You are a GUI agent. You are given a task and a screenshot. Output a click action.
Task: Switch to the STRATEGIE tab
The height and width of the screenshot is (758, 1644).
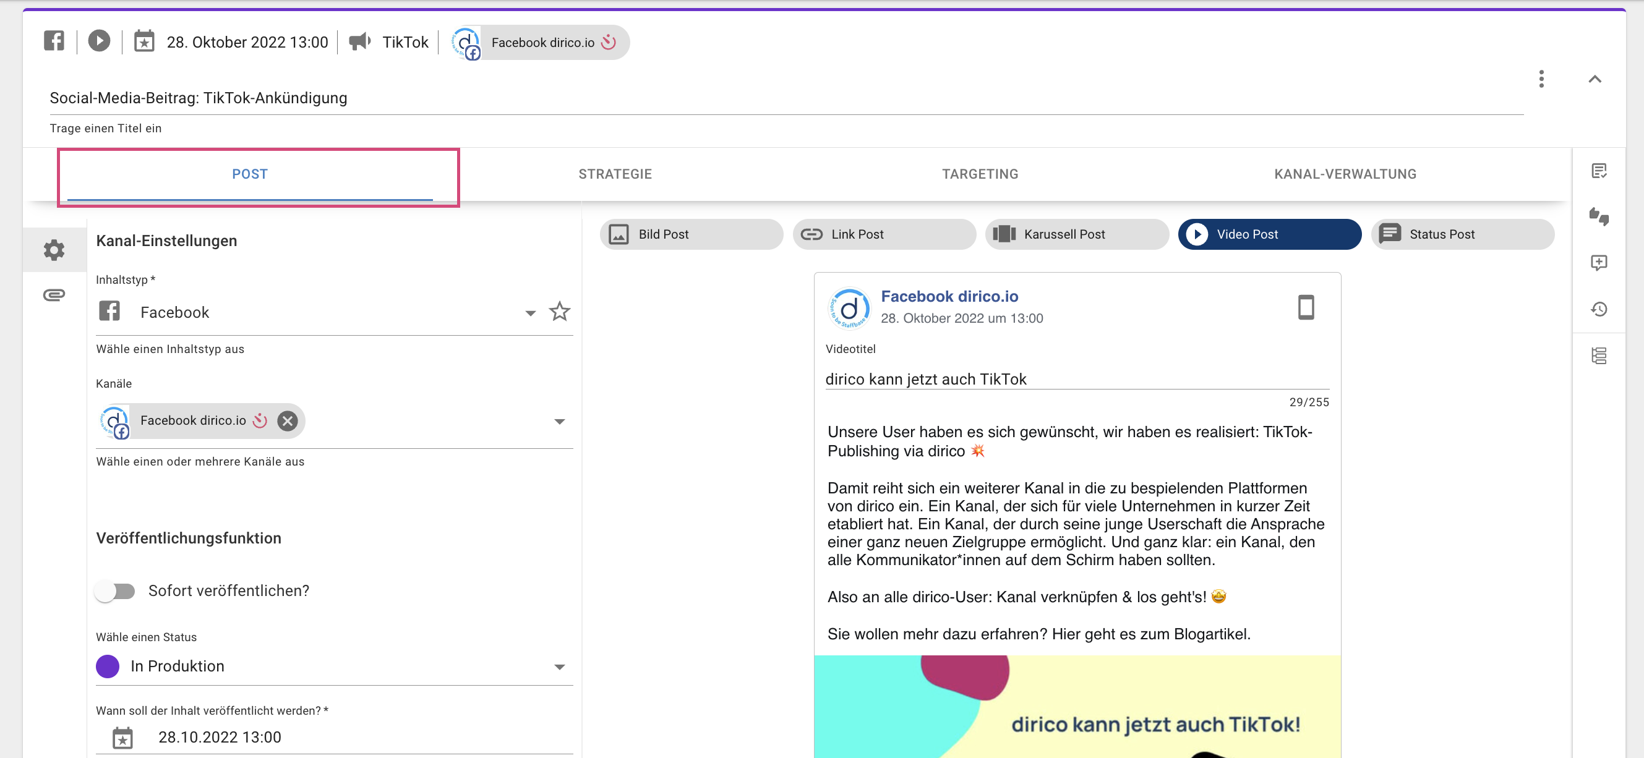point(615,174)
